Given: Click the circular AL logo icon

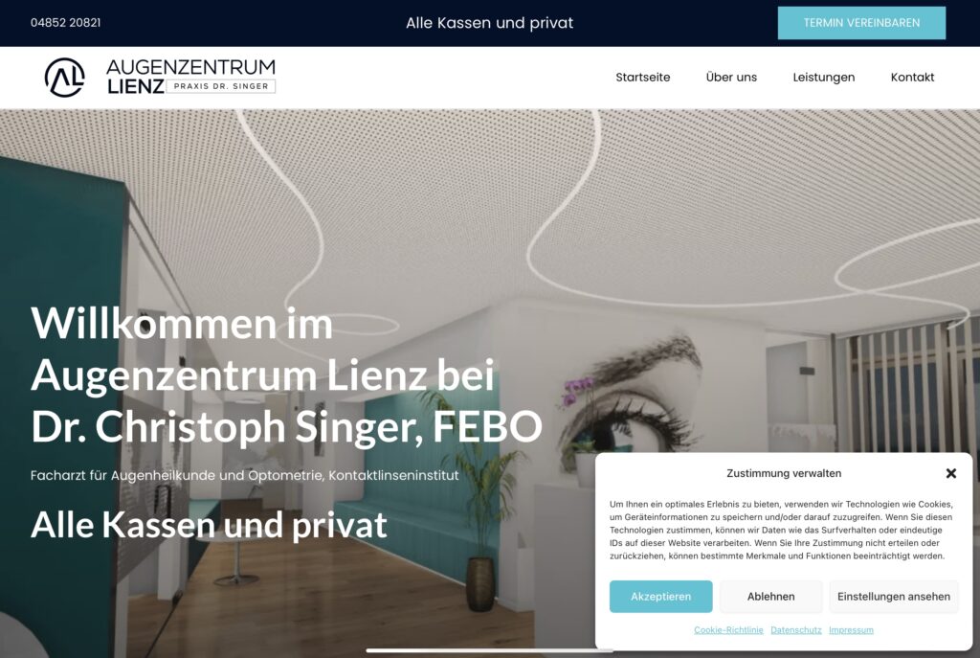Looking at the screenshot, I should 65,77.
